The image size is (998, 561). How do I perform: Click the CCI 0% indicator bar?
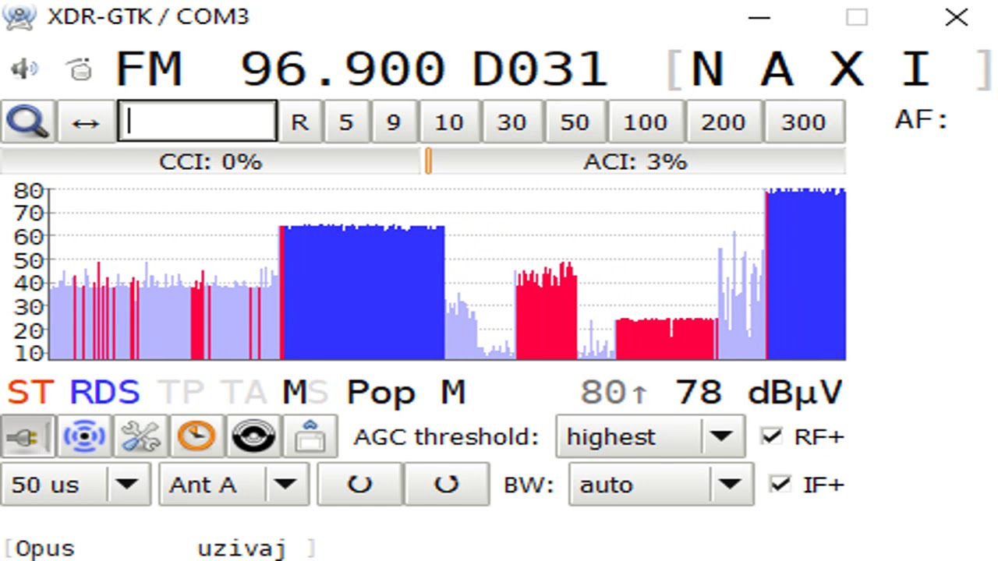point(211,162)
